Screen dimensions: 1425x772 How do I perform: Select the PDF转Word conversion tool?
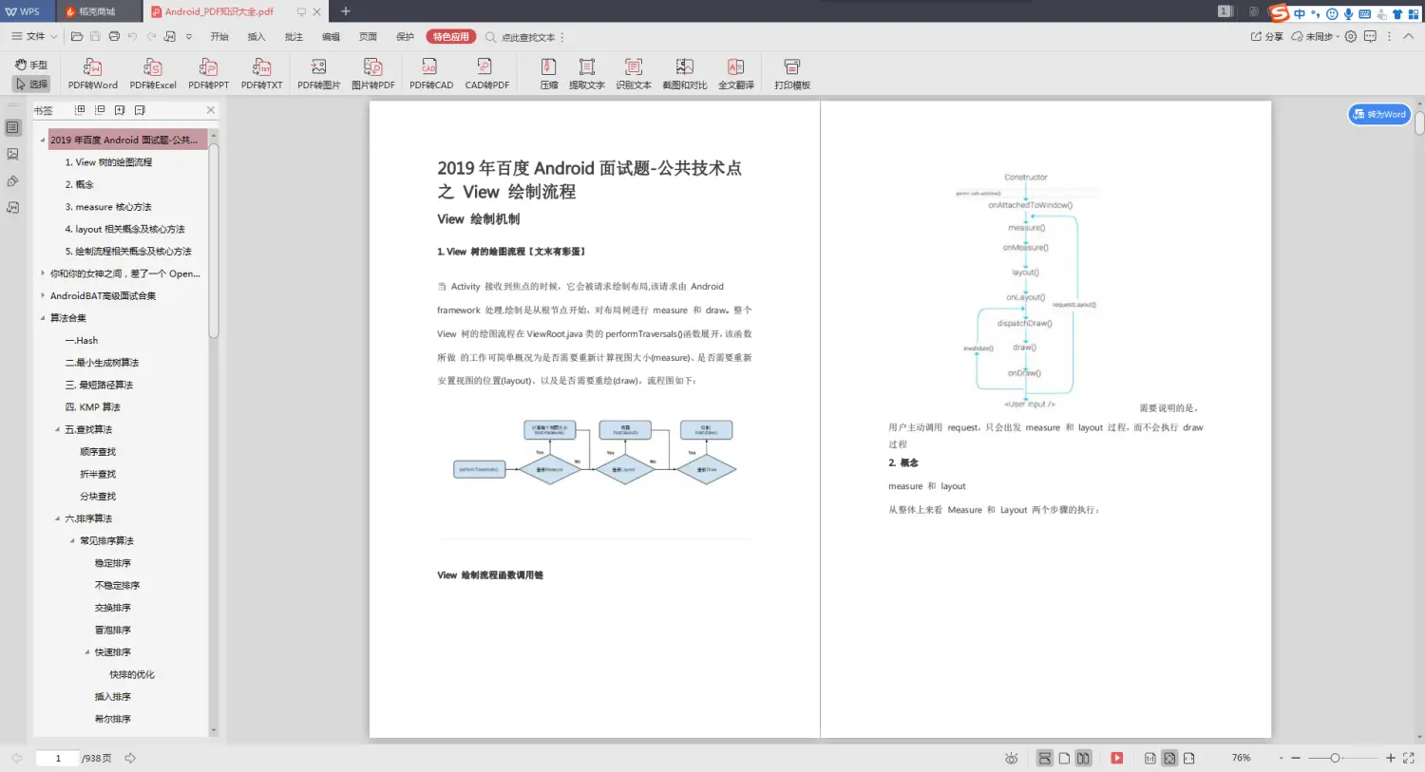[x=91, y=74]
